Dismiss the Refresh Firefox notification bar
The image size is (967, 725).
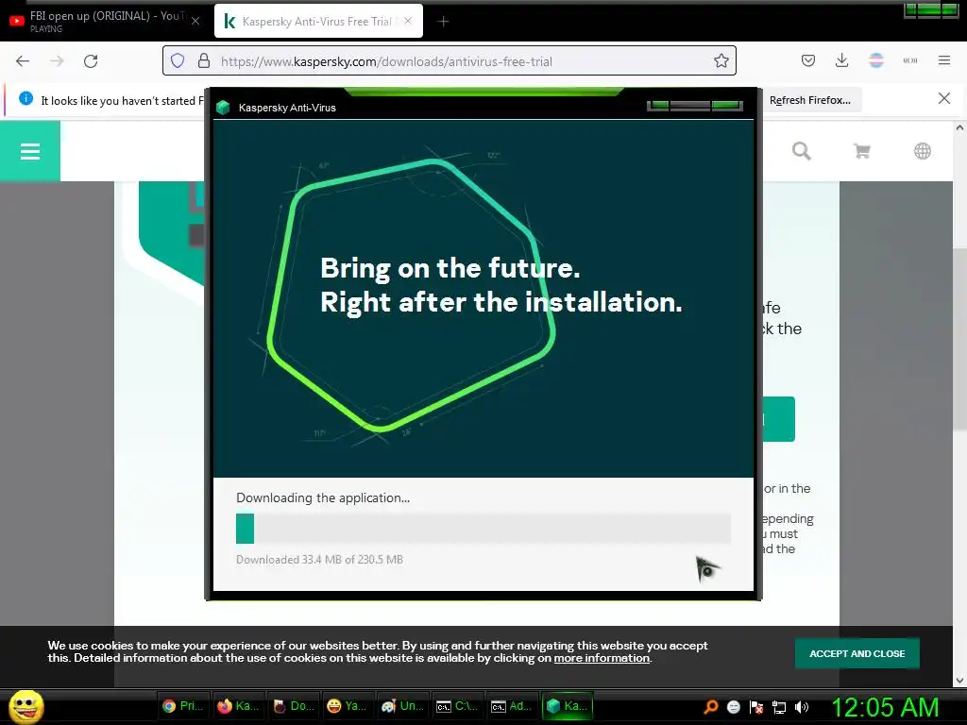point(943,98)
